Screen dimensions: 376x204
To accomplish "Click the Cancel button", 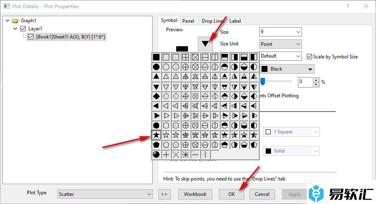I will tap(262, 194).
